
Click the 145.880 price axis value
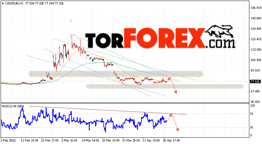[256, 18]
